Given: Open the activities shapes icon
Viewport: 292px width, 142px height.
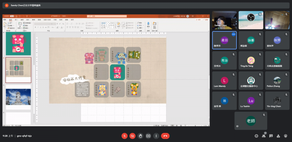Looking at the screenshot, I should (x=278, y=136).
